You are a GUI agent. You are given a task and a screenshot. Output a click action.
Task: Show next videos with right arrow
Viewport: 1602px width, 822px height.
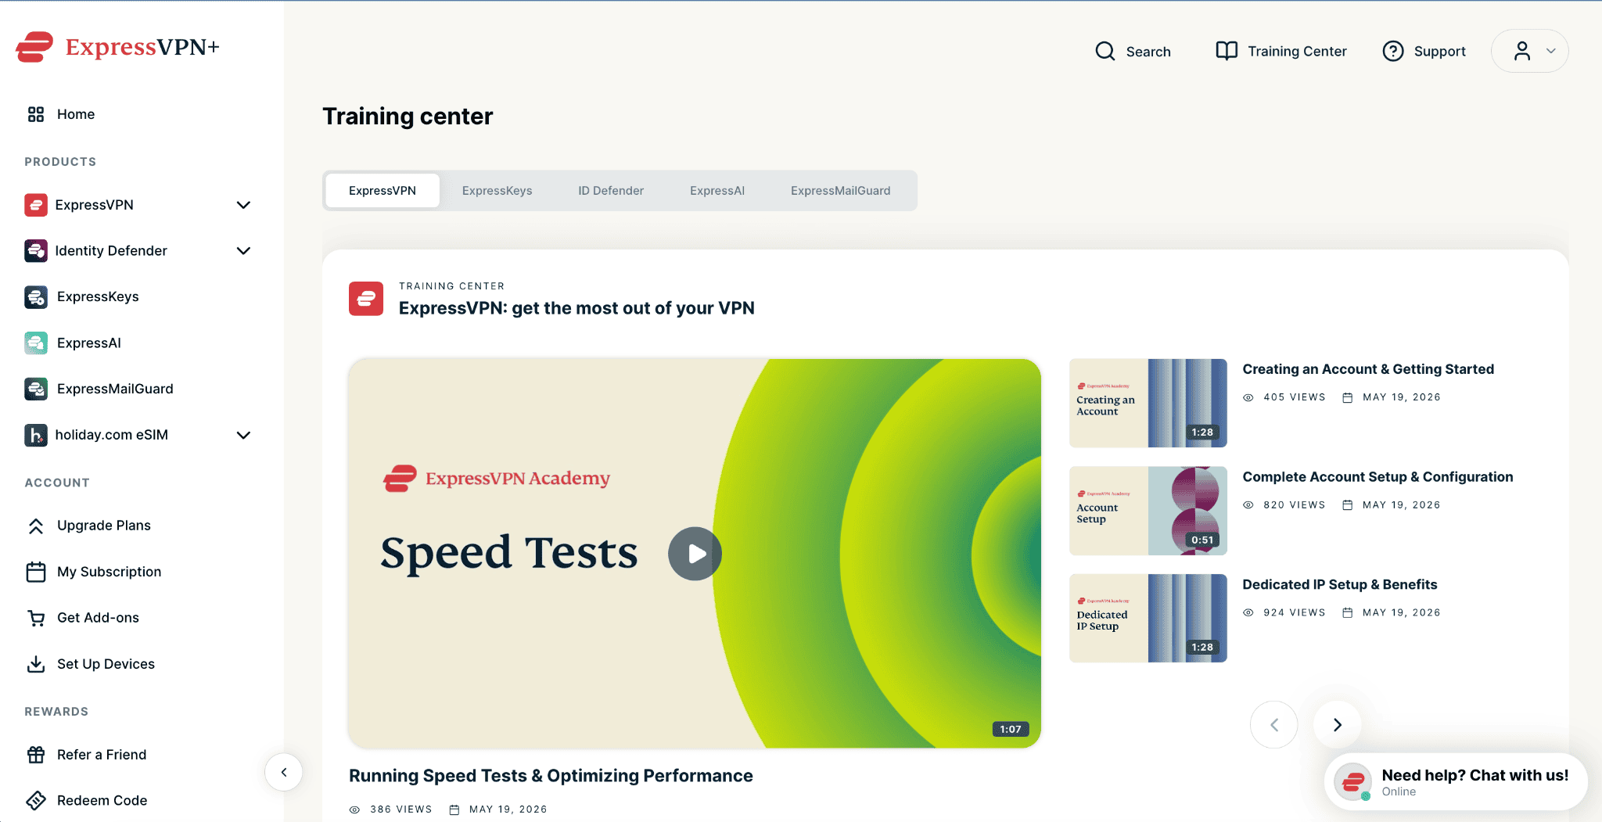pyautogui.click(x=1338, y=725)
